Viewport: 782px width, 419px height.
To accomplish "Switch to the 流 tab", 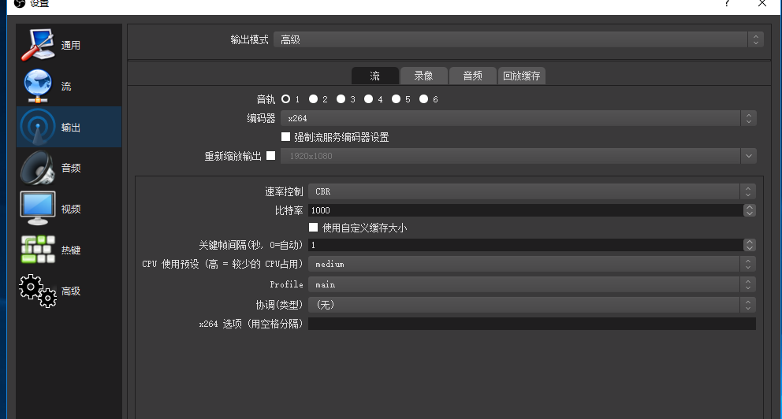I will [x=375, y=76].
